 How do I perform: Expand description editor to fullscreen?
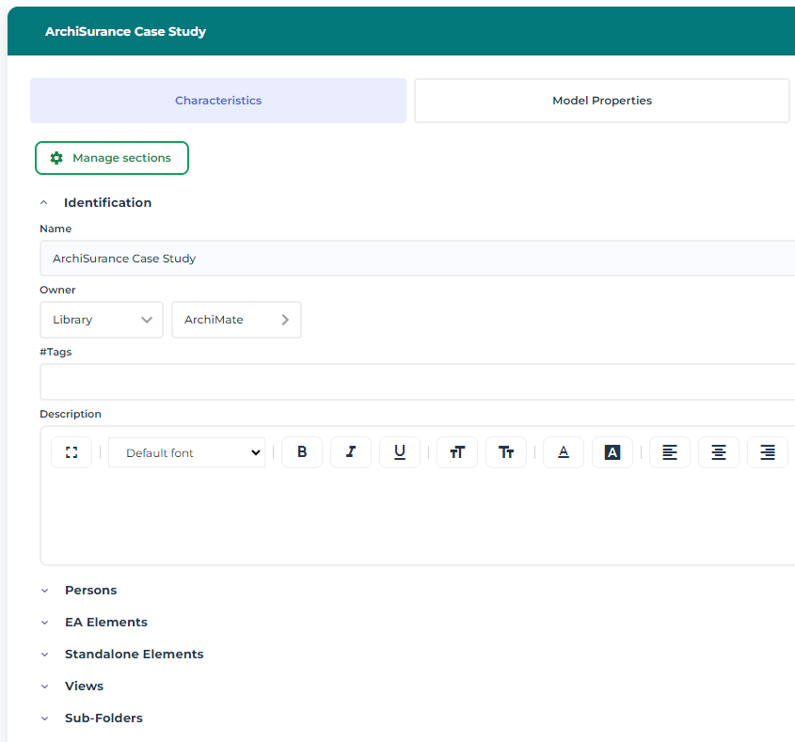[72, 452]
